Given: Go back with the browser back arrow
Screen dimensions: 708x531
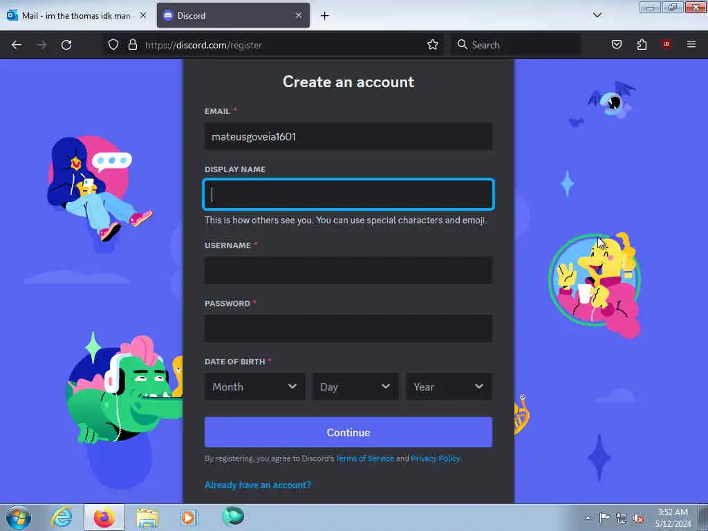Looking at the screenshot, I should [x=17, y=45].
